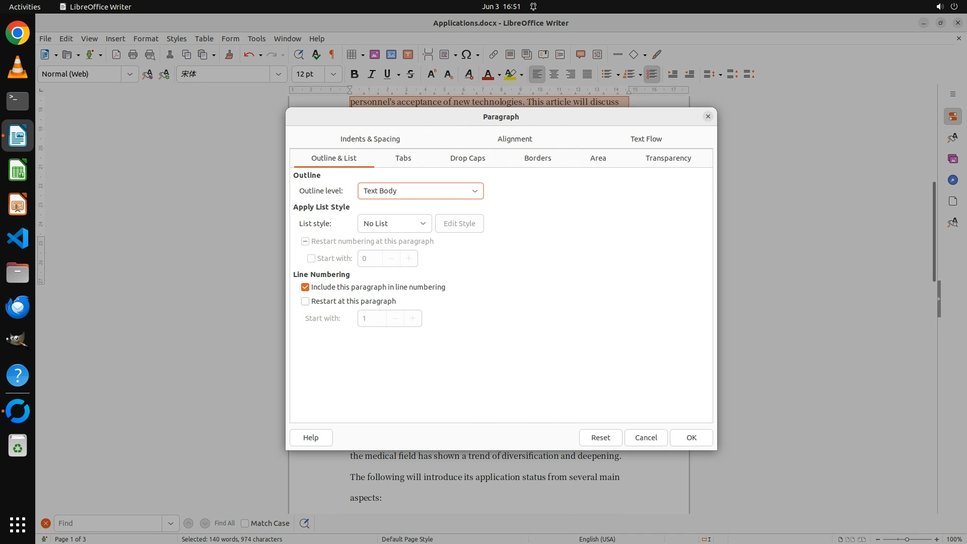This screenshot has width=967, height=544.
Task: Expand the List style dropdown
Action: coord(394,224)
